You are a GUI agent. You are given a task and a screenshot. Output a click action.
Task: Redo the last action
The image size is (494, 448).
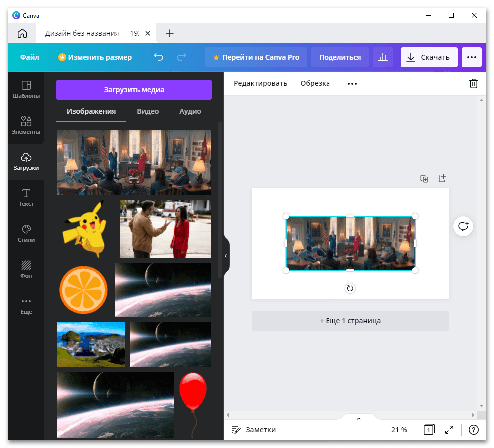pos(181,57)
